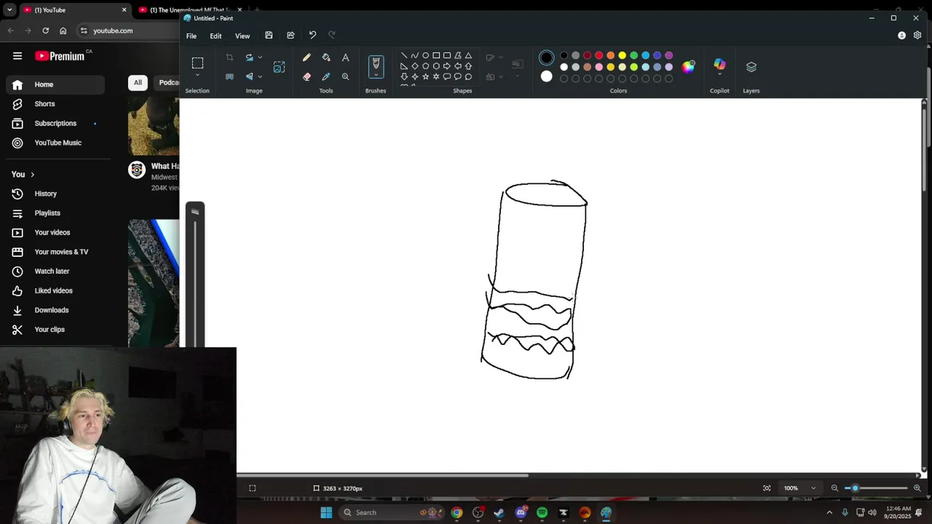Select the Line shape

404,55
